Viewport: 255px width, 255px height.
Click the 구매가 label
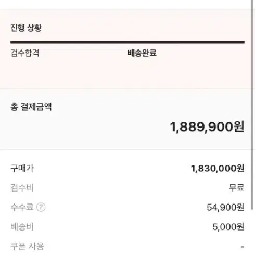pos(22,168)
